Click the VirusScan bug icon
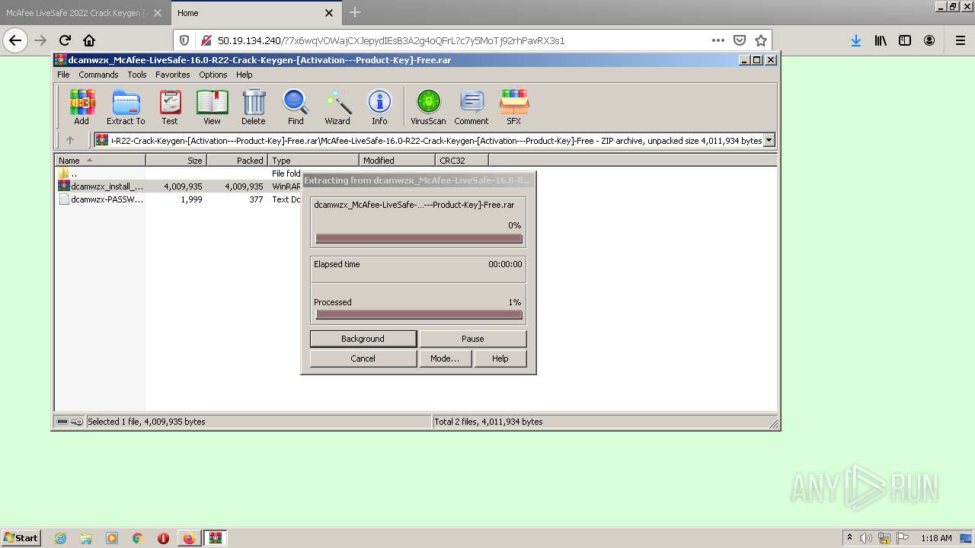The height and width of the screenshot is (548, 975). [x=428, y=107]
